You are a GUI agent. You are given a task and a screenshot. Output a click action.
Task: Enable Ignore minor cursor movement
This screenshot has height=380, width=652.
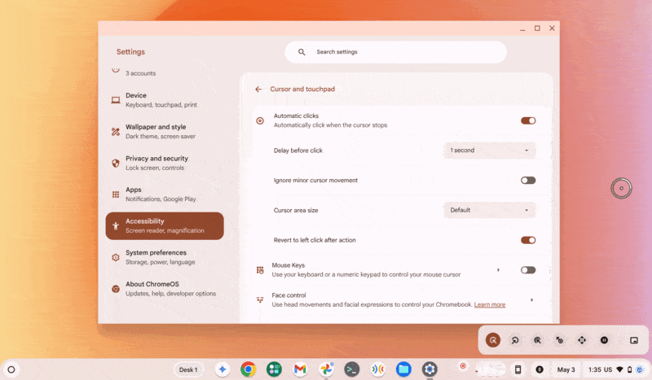tap(528, 181)
